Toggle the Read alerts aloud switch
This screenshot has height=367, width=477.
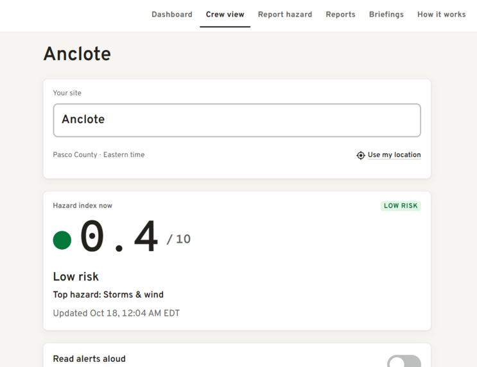click(x=404, y=361)
